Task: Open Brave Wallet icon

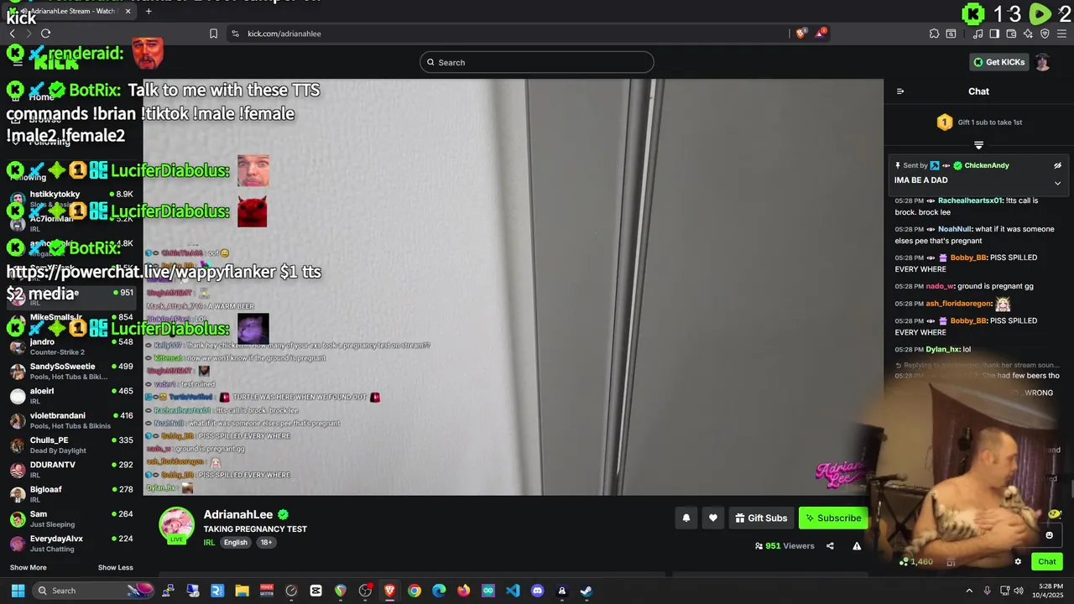Action: click(x=1011, y=34)
